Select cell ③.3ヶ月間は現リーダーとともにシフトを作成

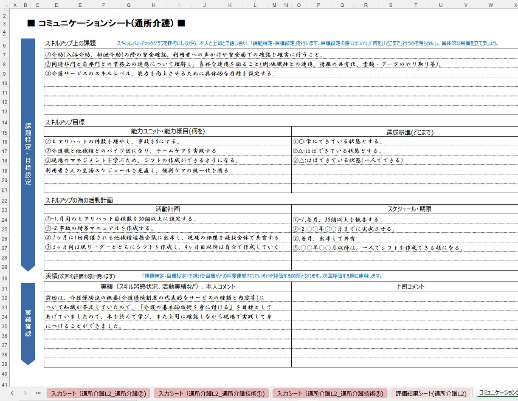pyautogui.click(x=168, y=247)
